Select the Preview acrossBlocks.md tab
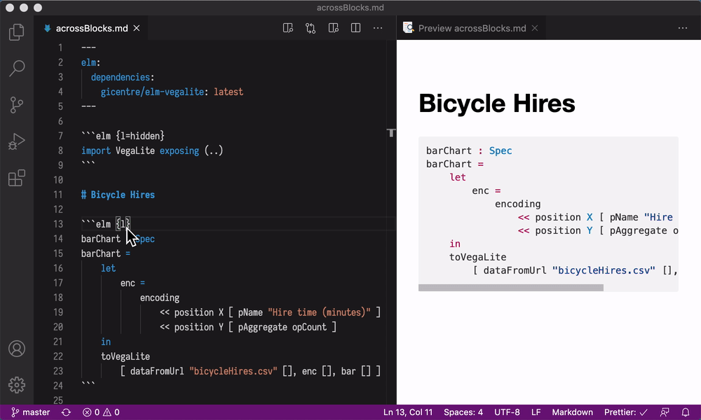 (470, 28)
